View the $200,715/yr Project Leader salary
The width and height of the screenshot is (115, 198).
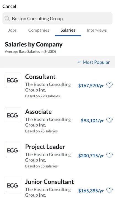pos(91,156)
